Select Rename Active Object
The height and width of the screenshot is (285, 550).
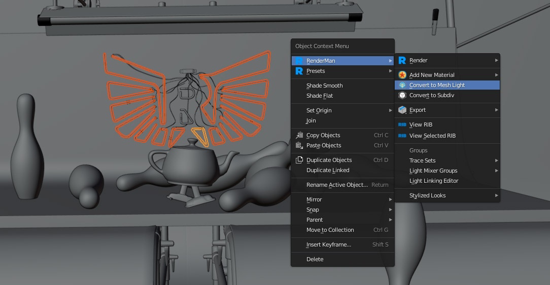pos(337,185)
